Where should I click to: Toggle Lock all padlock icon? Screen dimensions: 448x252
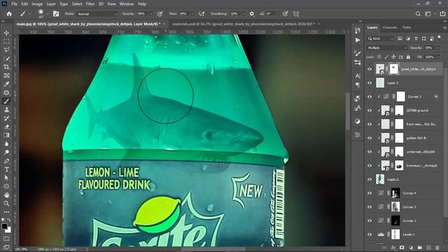pos(408,57)
